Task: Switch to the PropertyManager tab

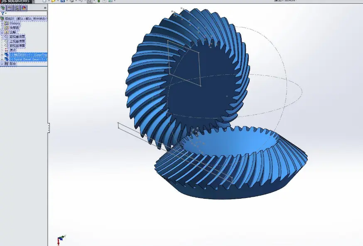Action: tap(9, 7)
